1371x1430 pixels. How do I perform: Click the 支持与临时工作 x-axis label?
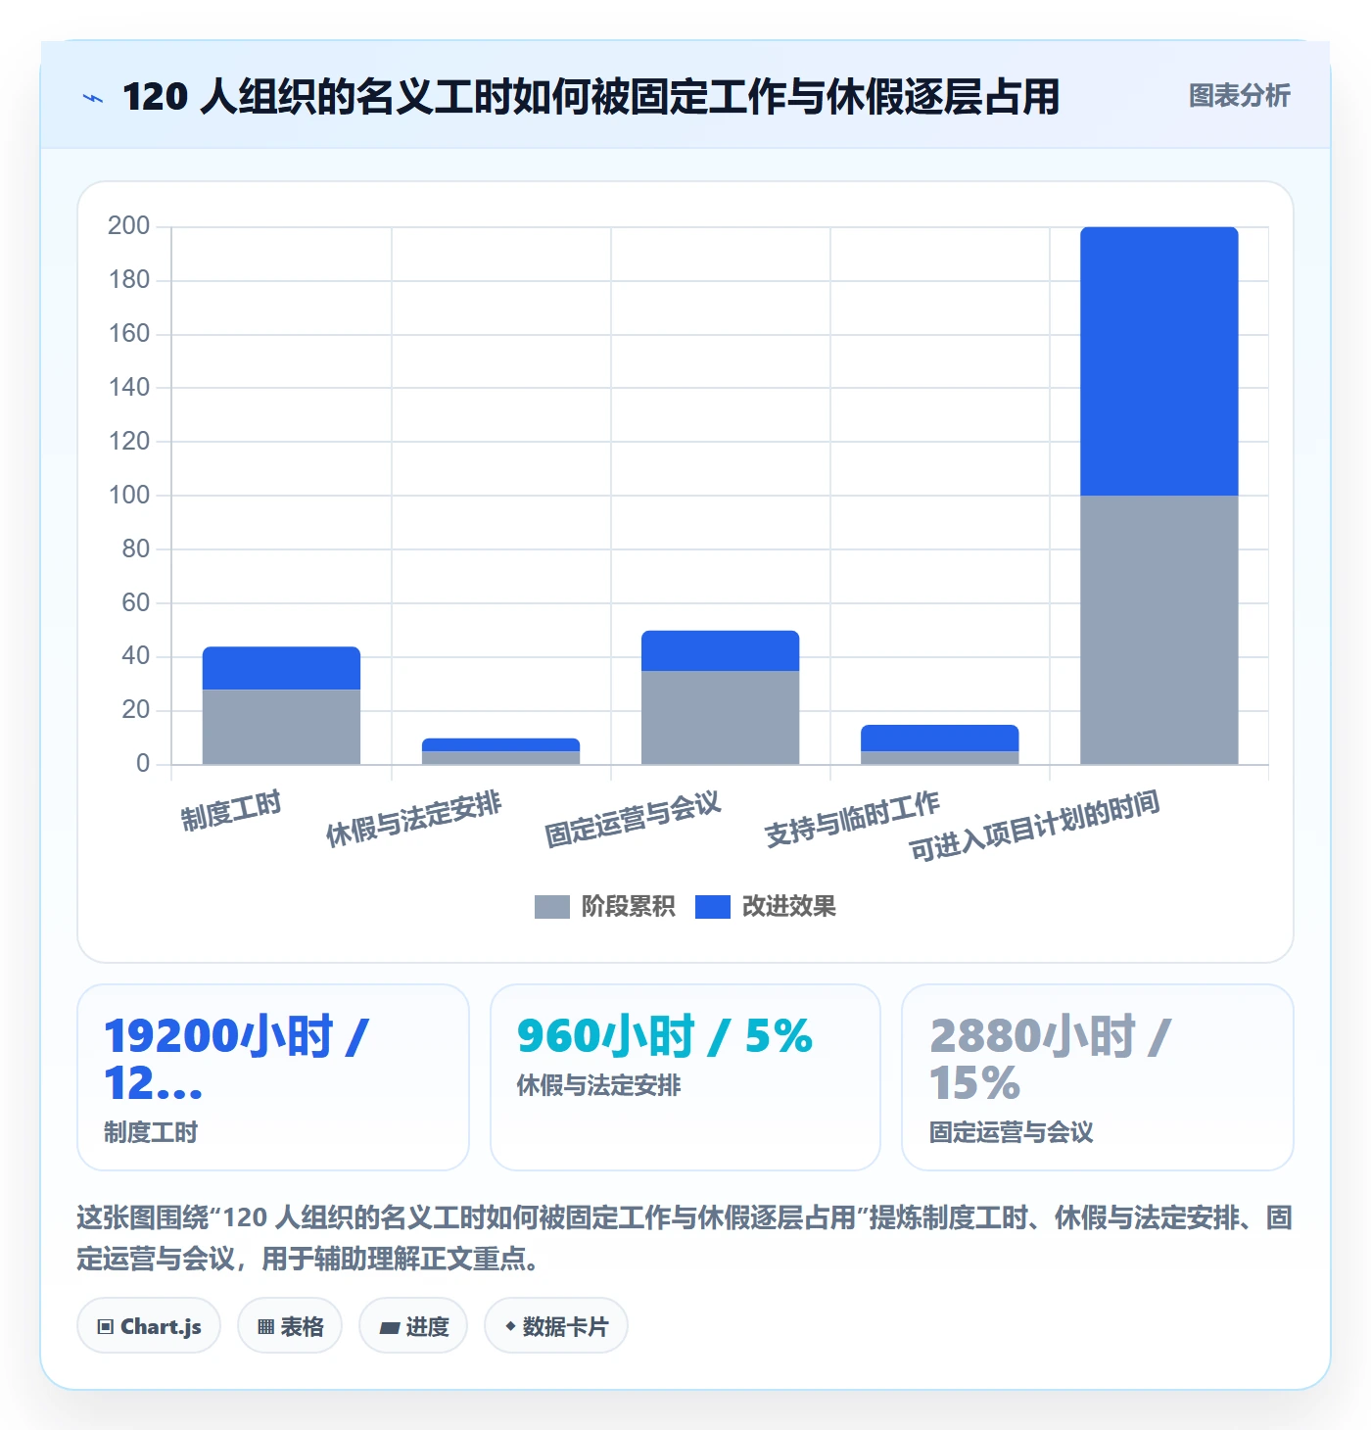coord(852,819)
